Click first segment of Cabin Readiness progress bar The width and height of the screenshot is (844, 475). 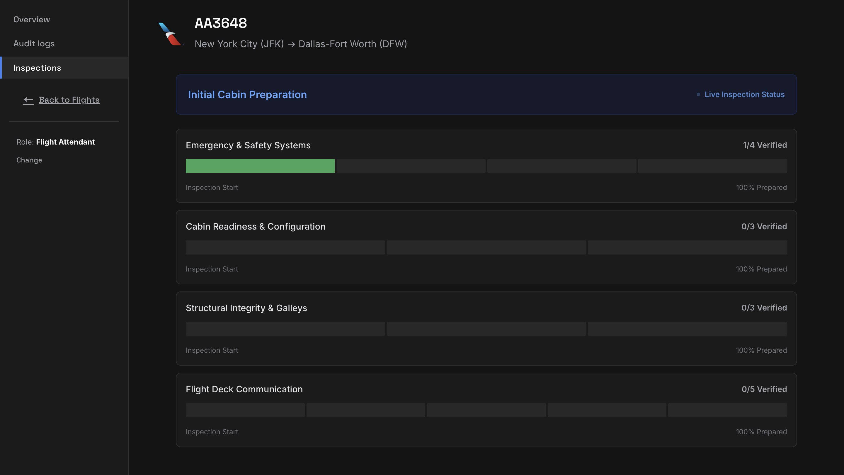click(x=285, y=247)
